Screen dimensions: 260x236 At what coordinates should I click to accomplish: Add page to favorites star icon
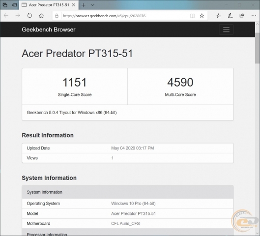coord(202,16)
